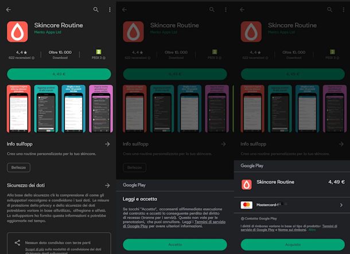The image size is (350, 254).
Task: Open Scopri di più link in data safety
Action: (34, 249)
